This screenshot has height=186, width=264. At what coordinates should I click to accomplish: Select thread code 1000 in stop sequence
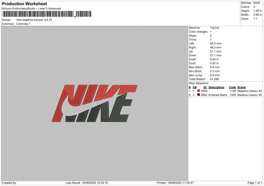233,95
